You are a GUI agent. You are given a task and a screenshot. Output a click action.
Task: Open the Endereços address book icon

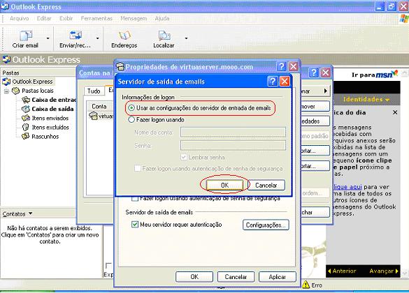[124, 36]
